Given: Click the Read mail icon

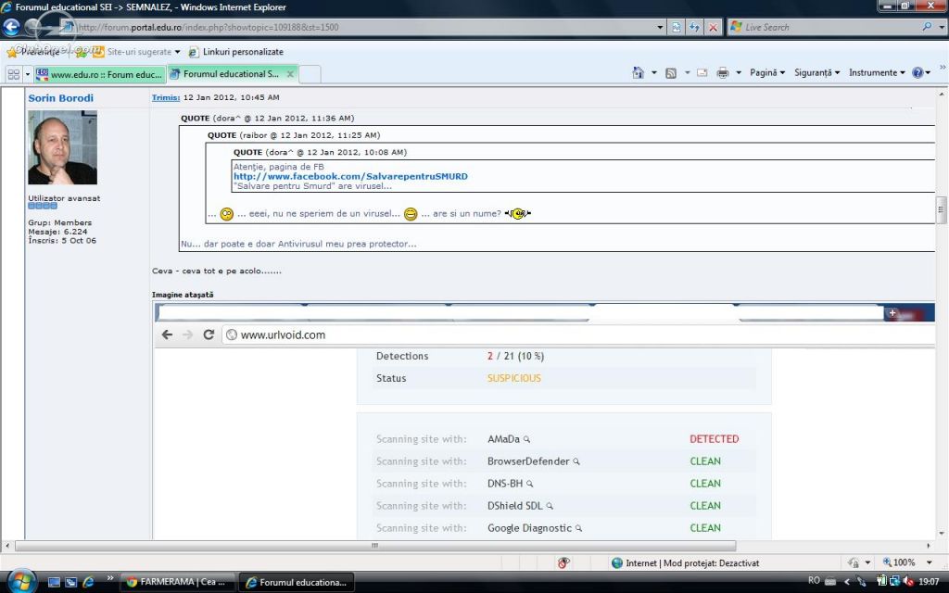Looking at the screenshot, I should tap(702, 72).
